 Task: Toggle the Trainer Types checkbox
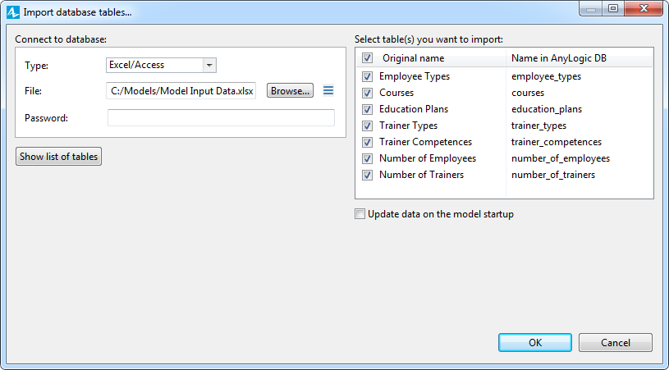[367, 126]
